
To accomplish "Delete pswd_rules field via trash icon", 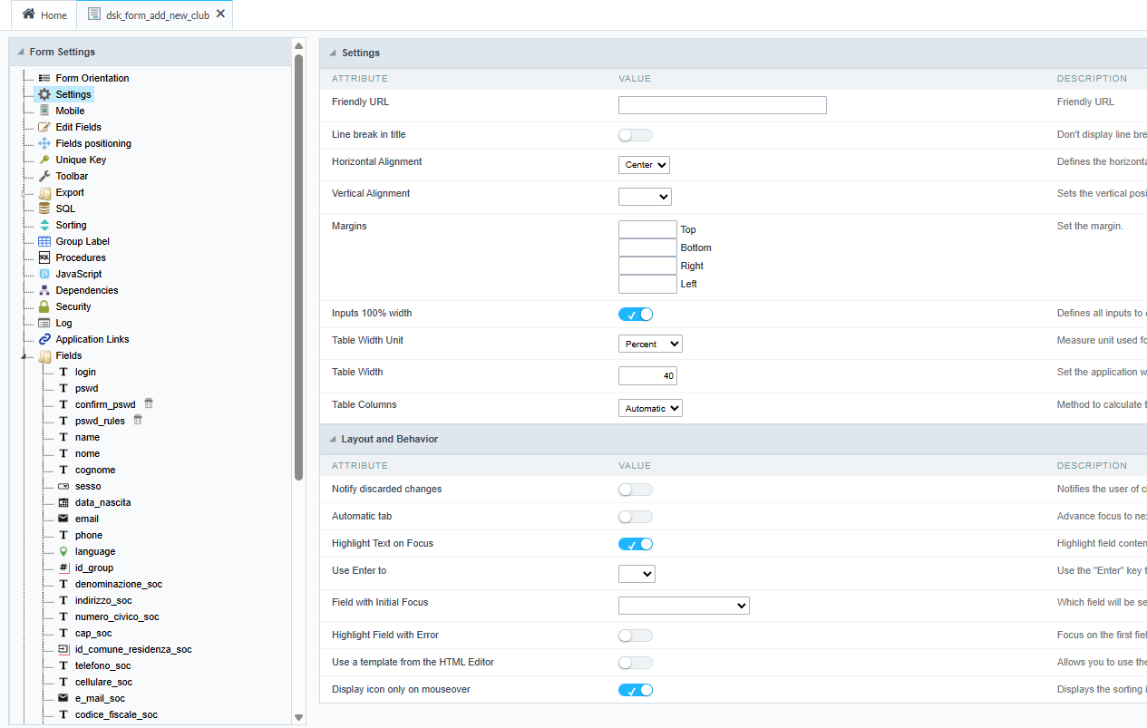I will (x=138, y=420).
